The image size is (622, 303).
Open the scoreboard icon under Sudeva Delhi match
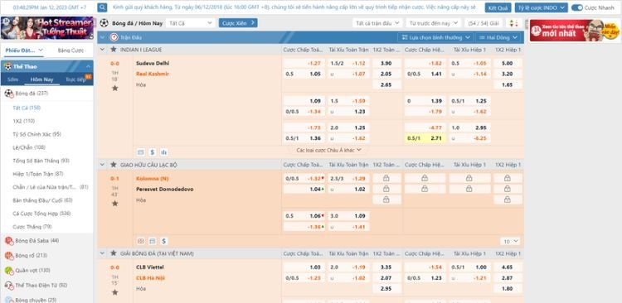click(140, 152)
